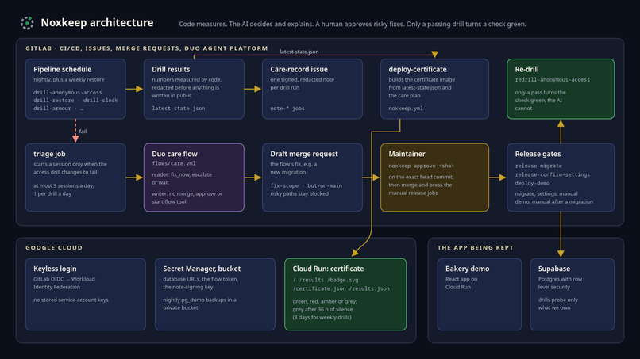Click 'flows/care.yml' text
This screenshot has width=640, height=359.
click(x=174, y=163)
